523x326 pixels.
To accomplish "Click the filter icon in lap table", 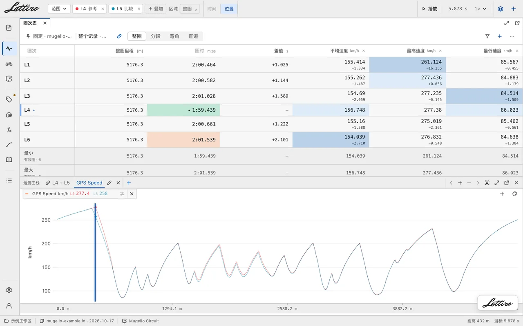I will click(487, 36).
